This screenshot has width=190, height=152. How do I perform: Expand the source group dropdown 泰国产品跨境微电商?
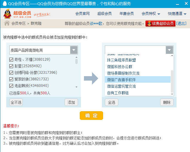click(74, 50)
